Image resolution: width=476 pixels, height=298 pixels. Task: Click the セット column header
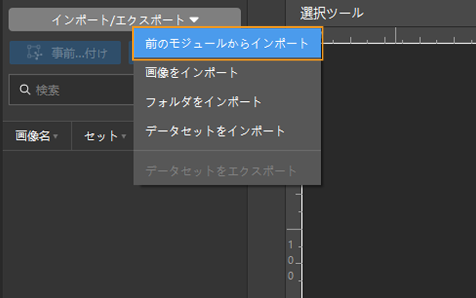click(103, 136)
